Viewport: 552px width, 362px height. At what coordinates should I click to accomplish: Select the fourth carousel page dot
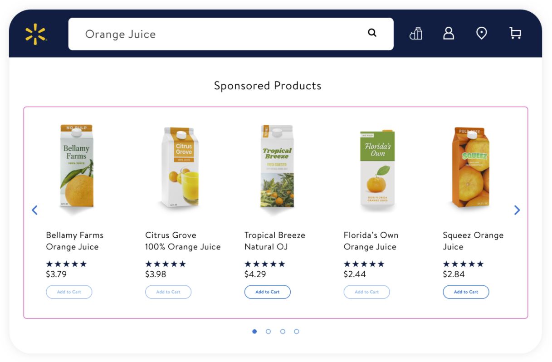(296, 332)
